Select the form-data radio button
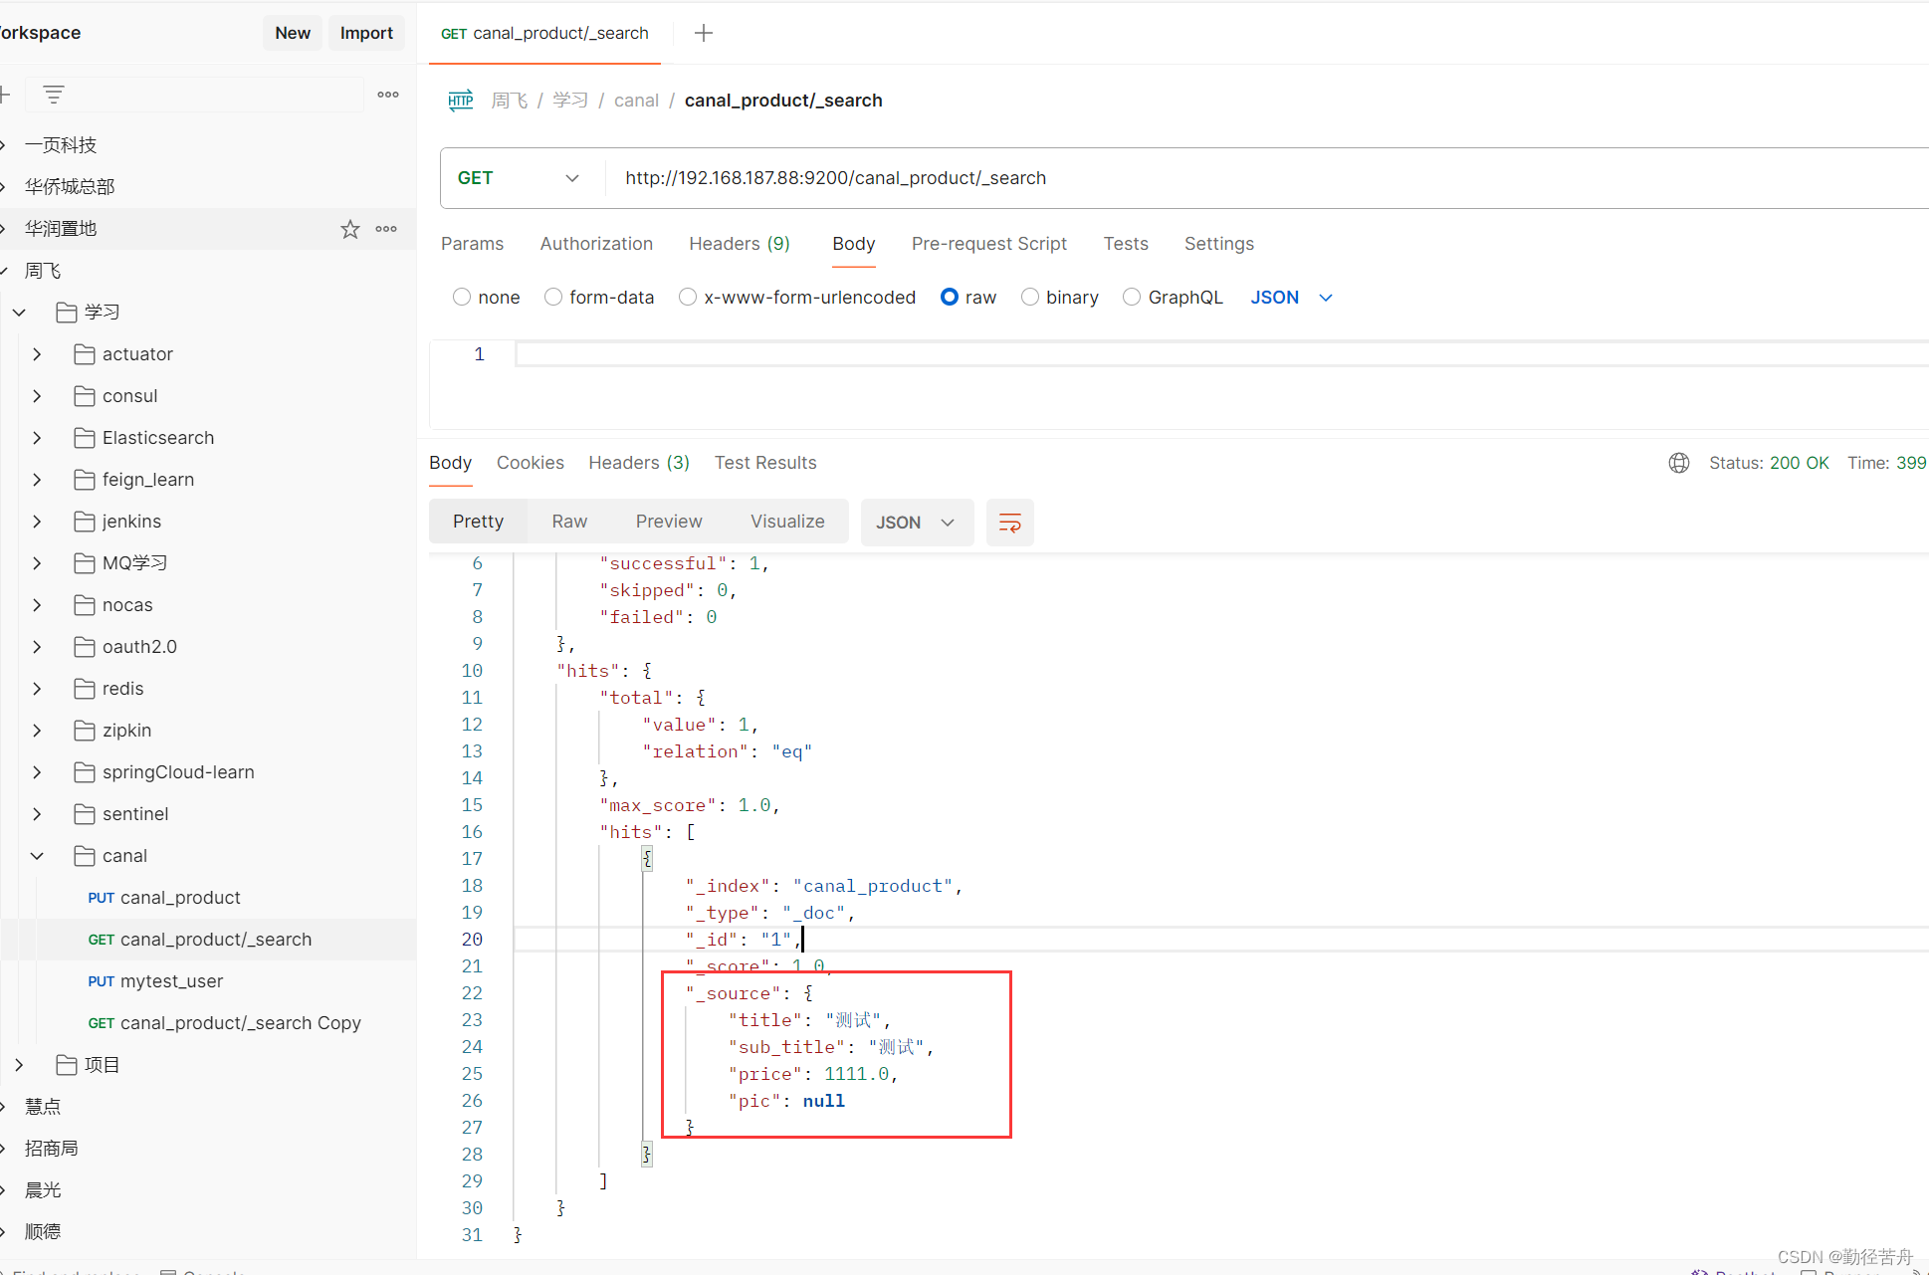This screenshot has width=1929, height=1275. (553, 298)
